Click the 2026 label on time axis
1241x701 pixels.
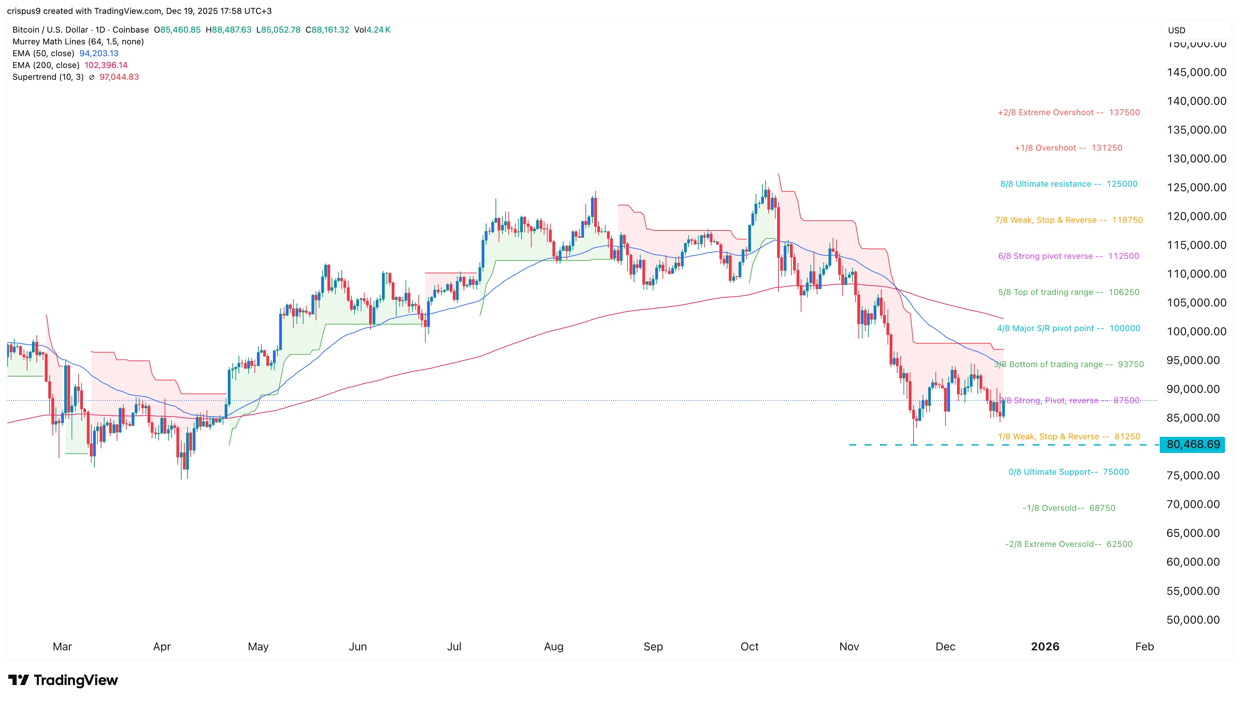1044,647
